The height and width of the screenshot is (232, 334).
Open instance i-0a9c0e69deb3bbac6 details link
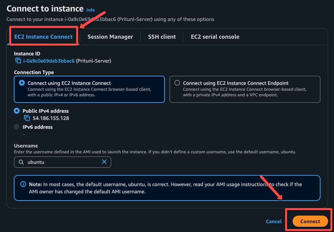coord(49,61)
